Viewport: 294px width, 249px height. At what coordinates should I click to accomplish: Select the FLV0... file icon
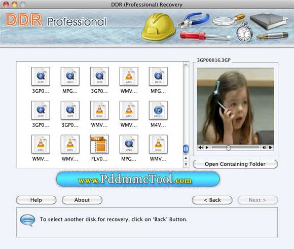[x=99, y=144]
